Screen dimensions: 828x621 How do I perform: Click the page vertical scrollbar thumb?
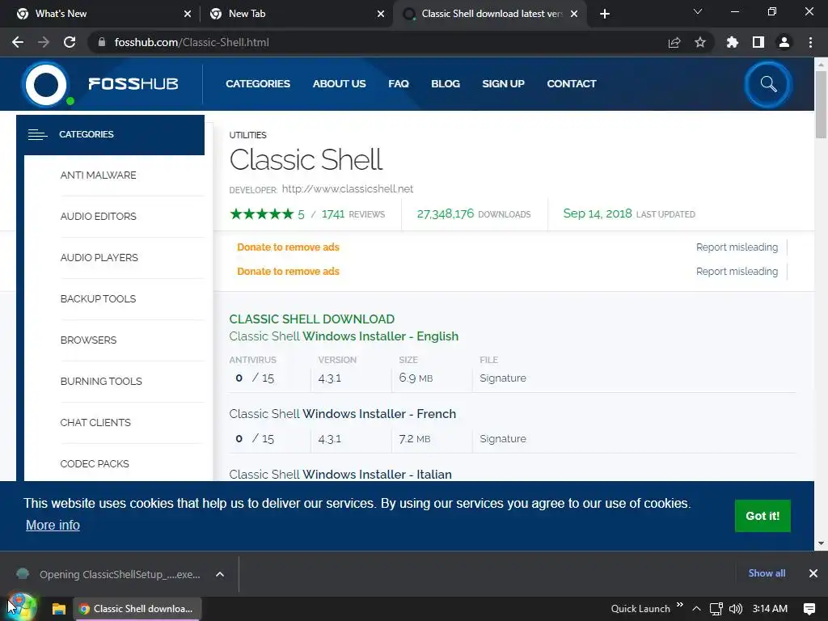pos(821,104)
